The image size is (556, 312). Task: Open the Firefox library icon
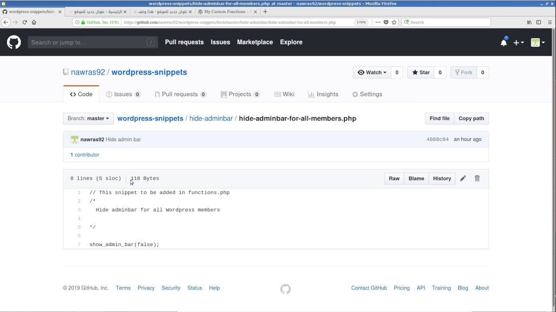click(x=529, y=22)
